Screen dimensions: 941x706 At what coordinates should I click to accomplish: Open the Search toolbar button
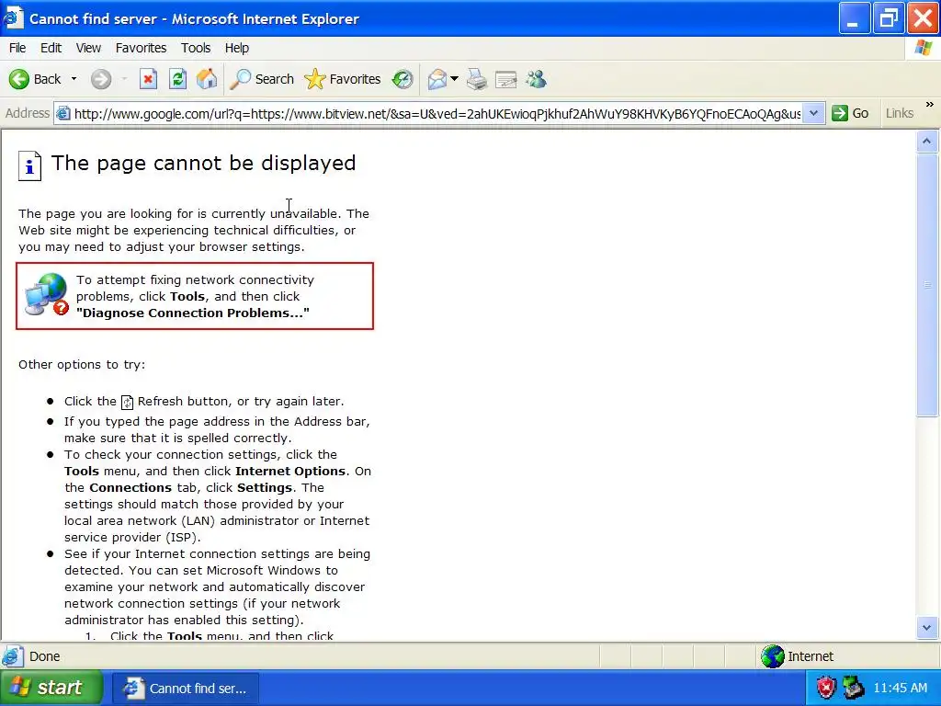[x=262, y=79]
